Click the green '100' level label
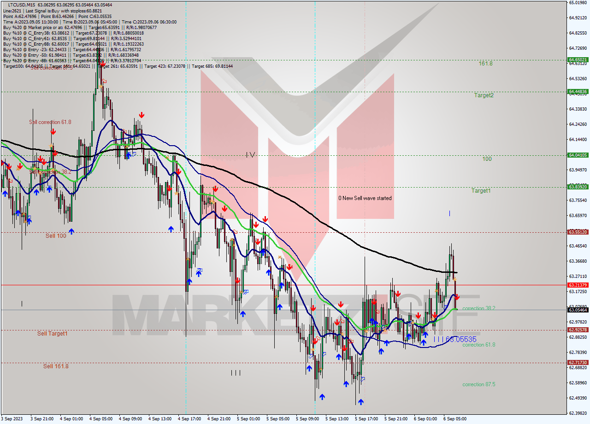The image size is (590, 424). pos(487,159)
